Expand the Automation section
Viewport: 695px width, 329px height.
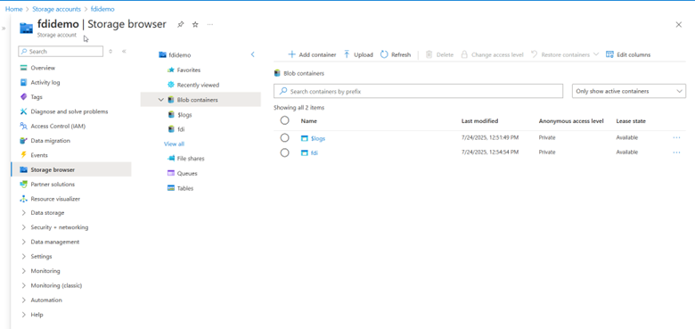click(23, 300)
